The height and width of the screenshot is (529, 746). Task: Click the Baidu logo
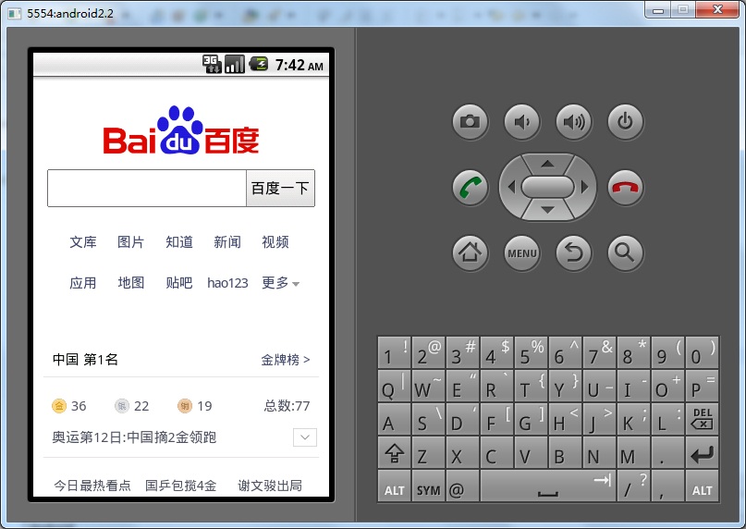tap(181, 130)
